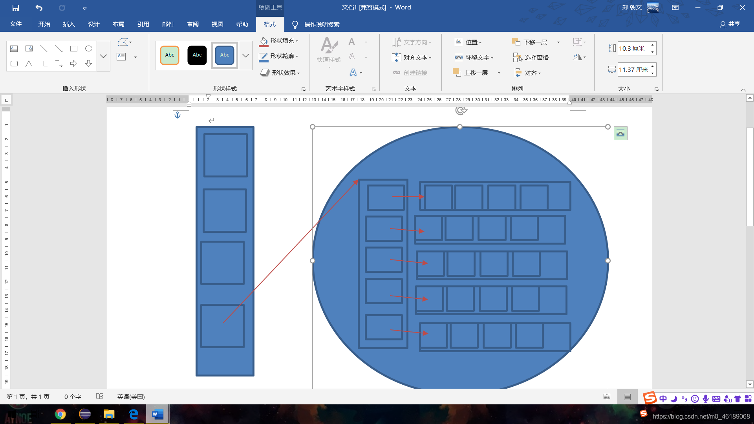Open Selection Pane (选择窗格)
754x424 pixels.
click(x=531, y=57)
